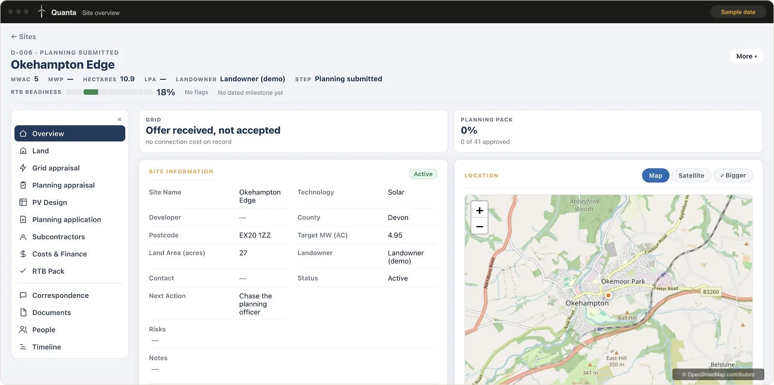Click the Hectares value 10.9
The height and width of the screenshot is (385, 774).
point(127,79)
